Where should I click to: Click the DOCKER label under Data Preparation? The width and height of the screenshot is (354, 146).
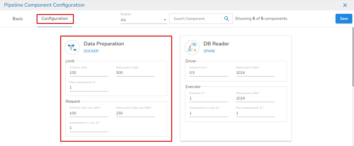coord(91,51)
